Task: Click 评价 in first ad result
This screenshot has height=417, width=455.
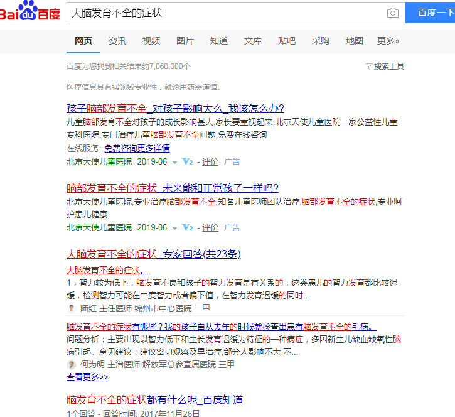Action: click(x=210, y=161)
